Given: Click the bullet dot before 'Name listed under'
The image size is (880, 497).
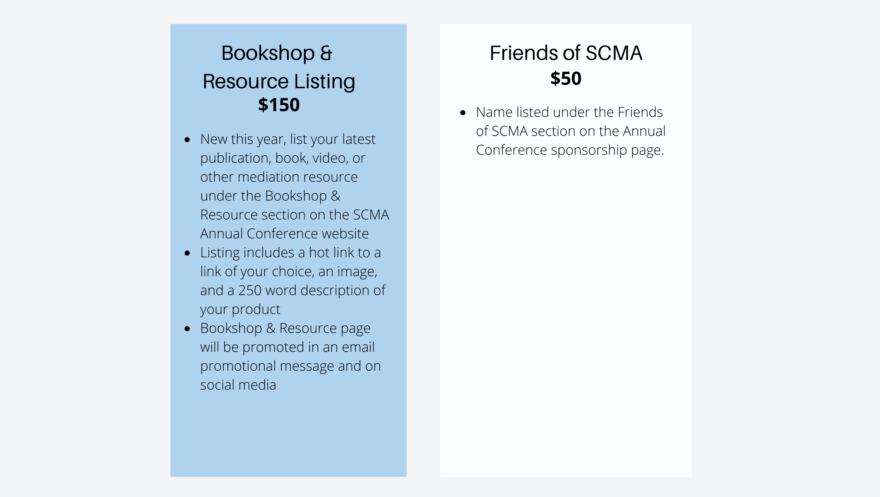Looking at the screenshot, I should [463, 113].
